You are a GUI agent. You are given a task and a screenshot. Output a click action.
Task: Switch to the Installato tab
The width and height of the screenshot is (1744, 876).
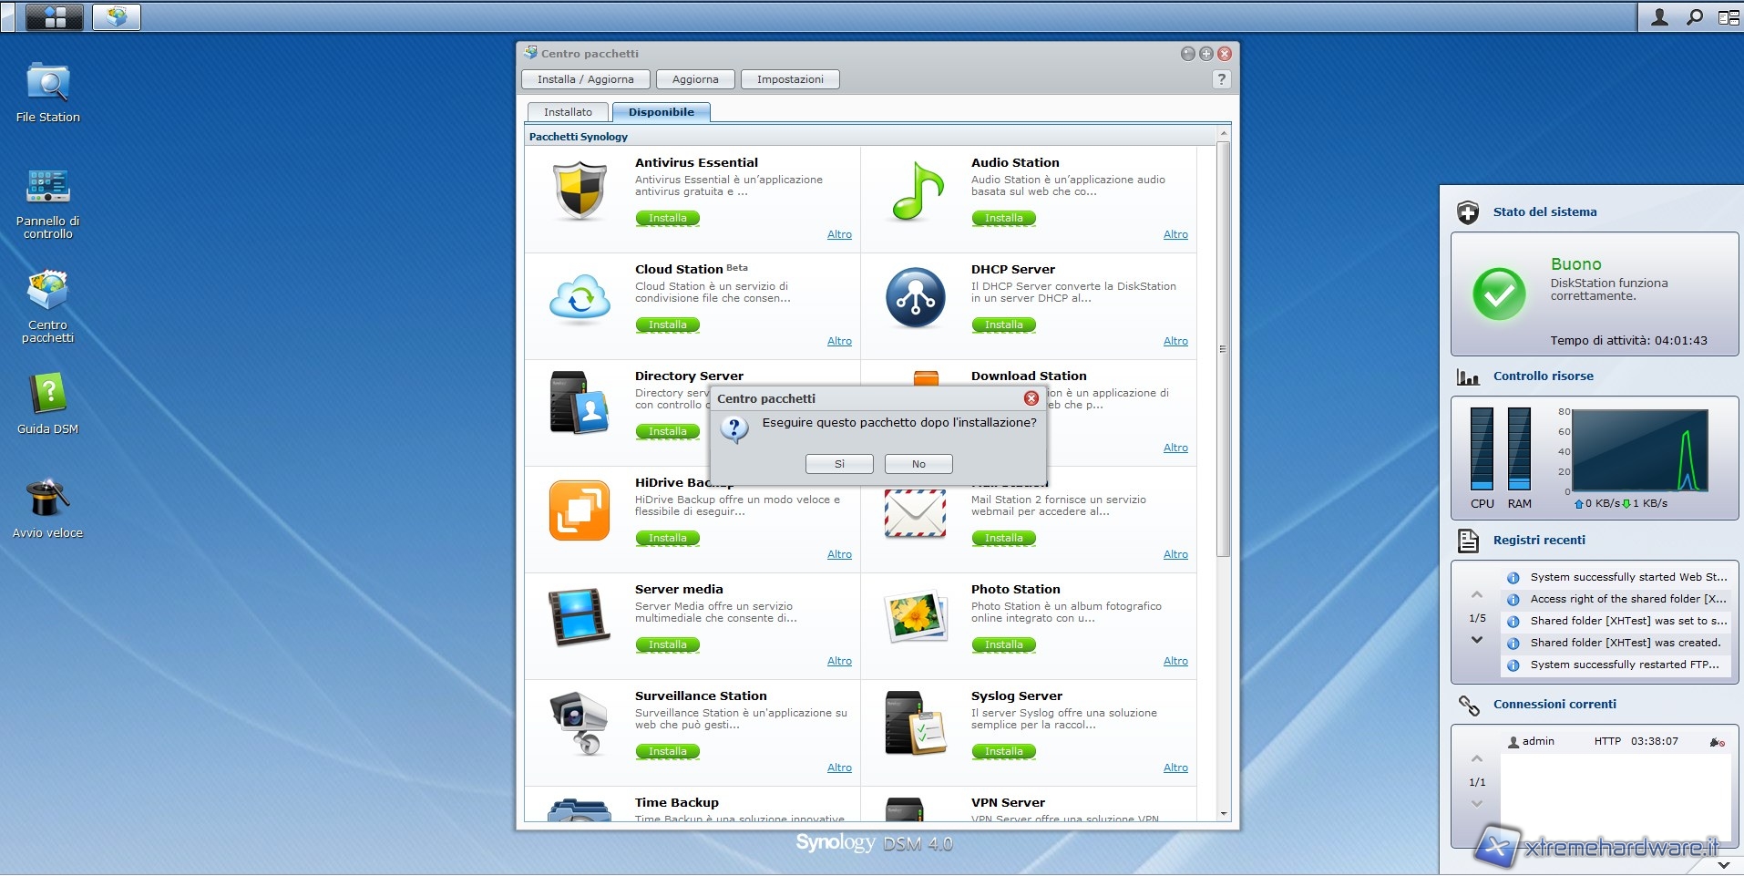(568, 112)
